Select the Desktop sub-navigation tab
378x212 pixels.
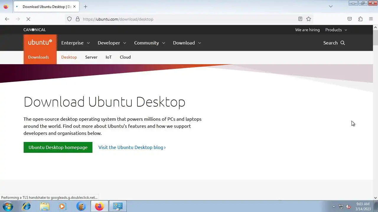69,57
